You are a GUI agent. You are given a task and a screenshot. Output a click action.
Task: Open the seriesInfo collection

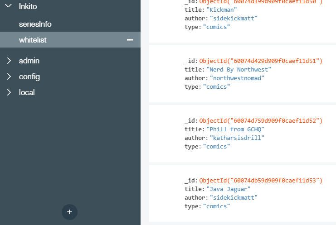pos(35,24)
